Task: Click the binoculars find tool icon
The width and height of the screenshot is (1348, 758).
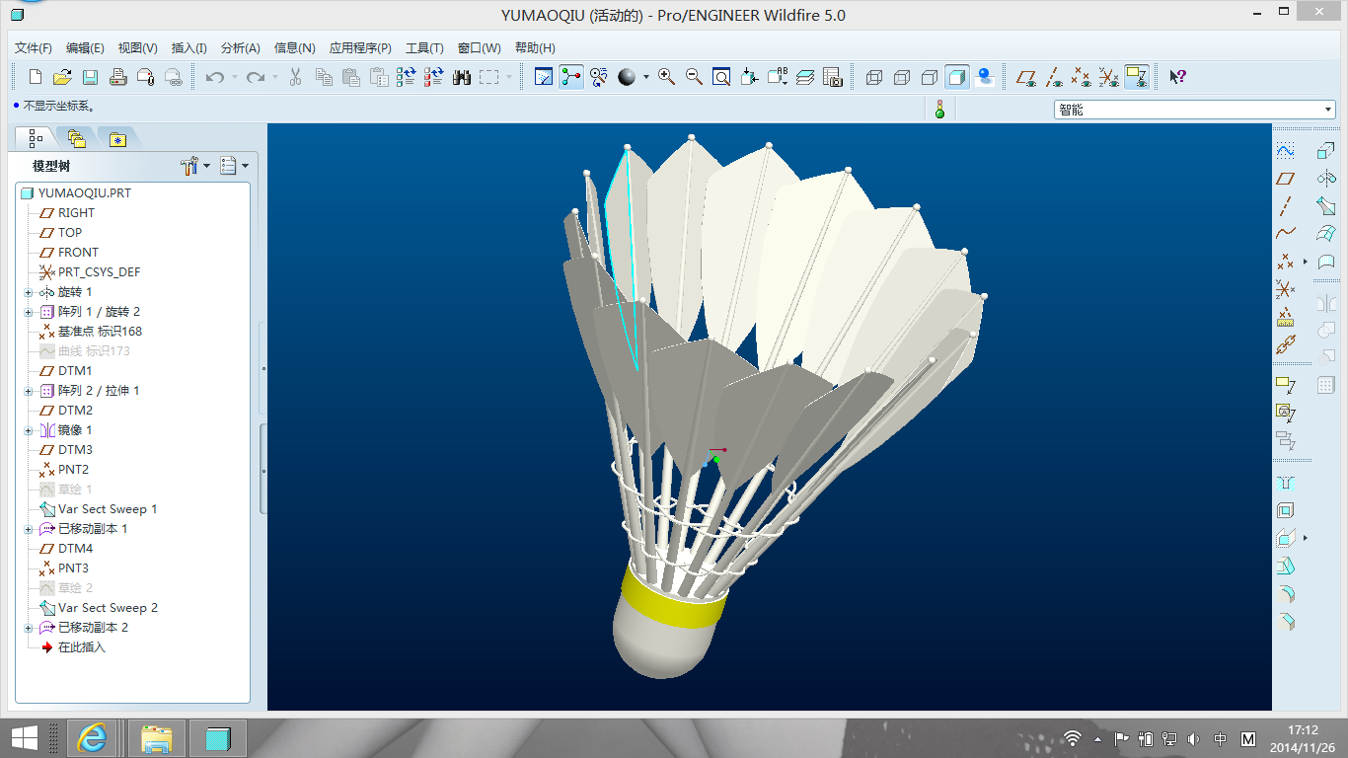Action: pyautogui.click(x=462, y=77)
